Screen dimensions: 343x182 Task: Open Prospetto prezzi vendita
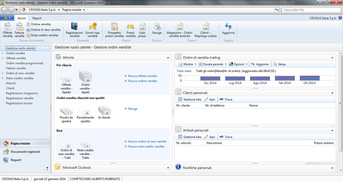point(115,29)
